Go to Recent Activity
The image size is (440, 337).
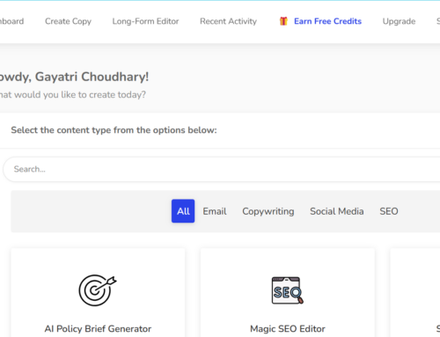[228, 21]
